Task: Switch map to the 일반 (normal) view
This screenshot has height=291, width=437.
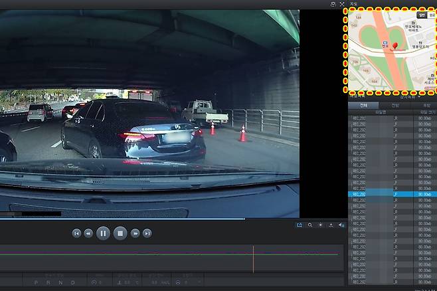Action: click(422, 14)
